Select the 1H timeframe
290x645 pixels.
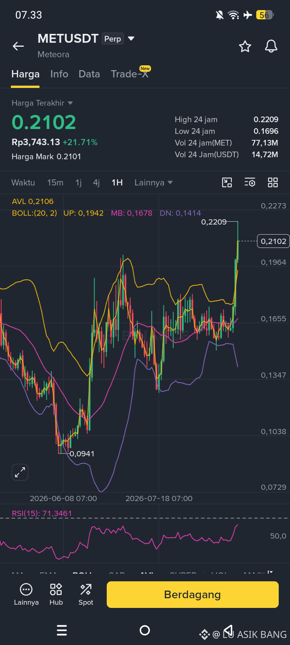(117, 183)
